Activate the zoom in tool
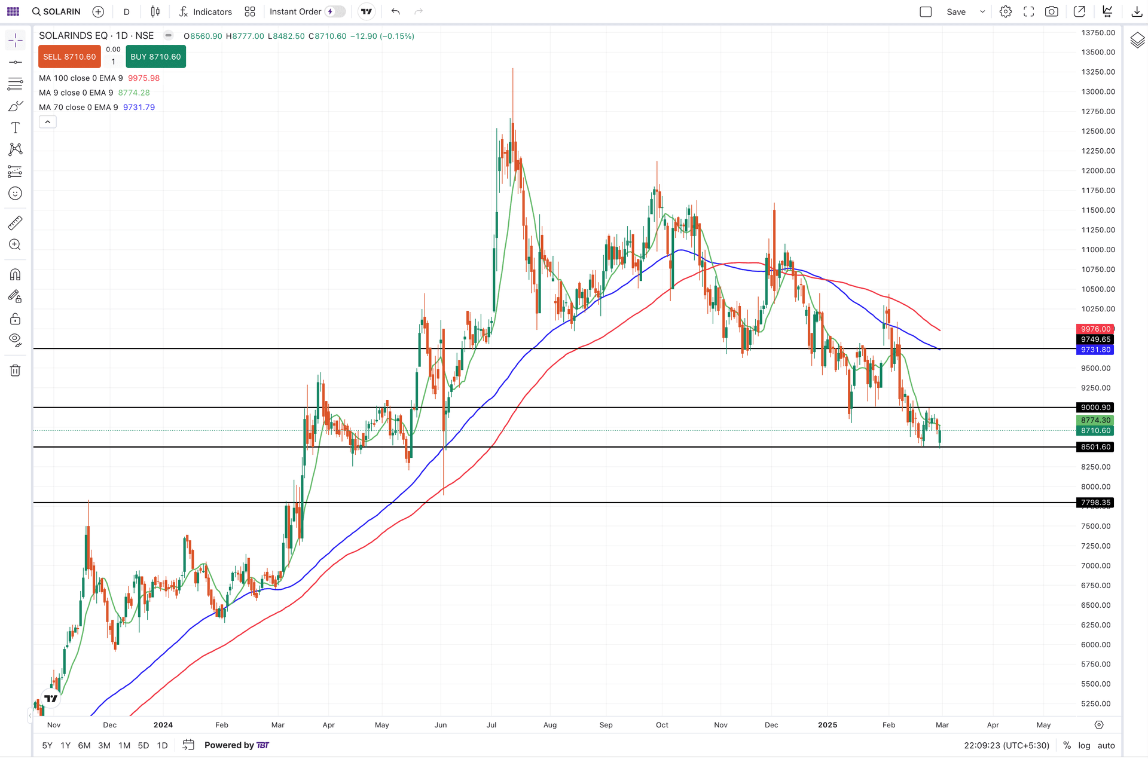 16,244
